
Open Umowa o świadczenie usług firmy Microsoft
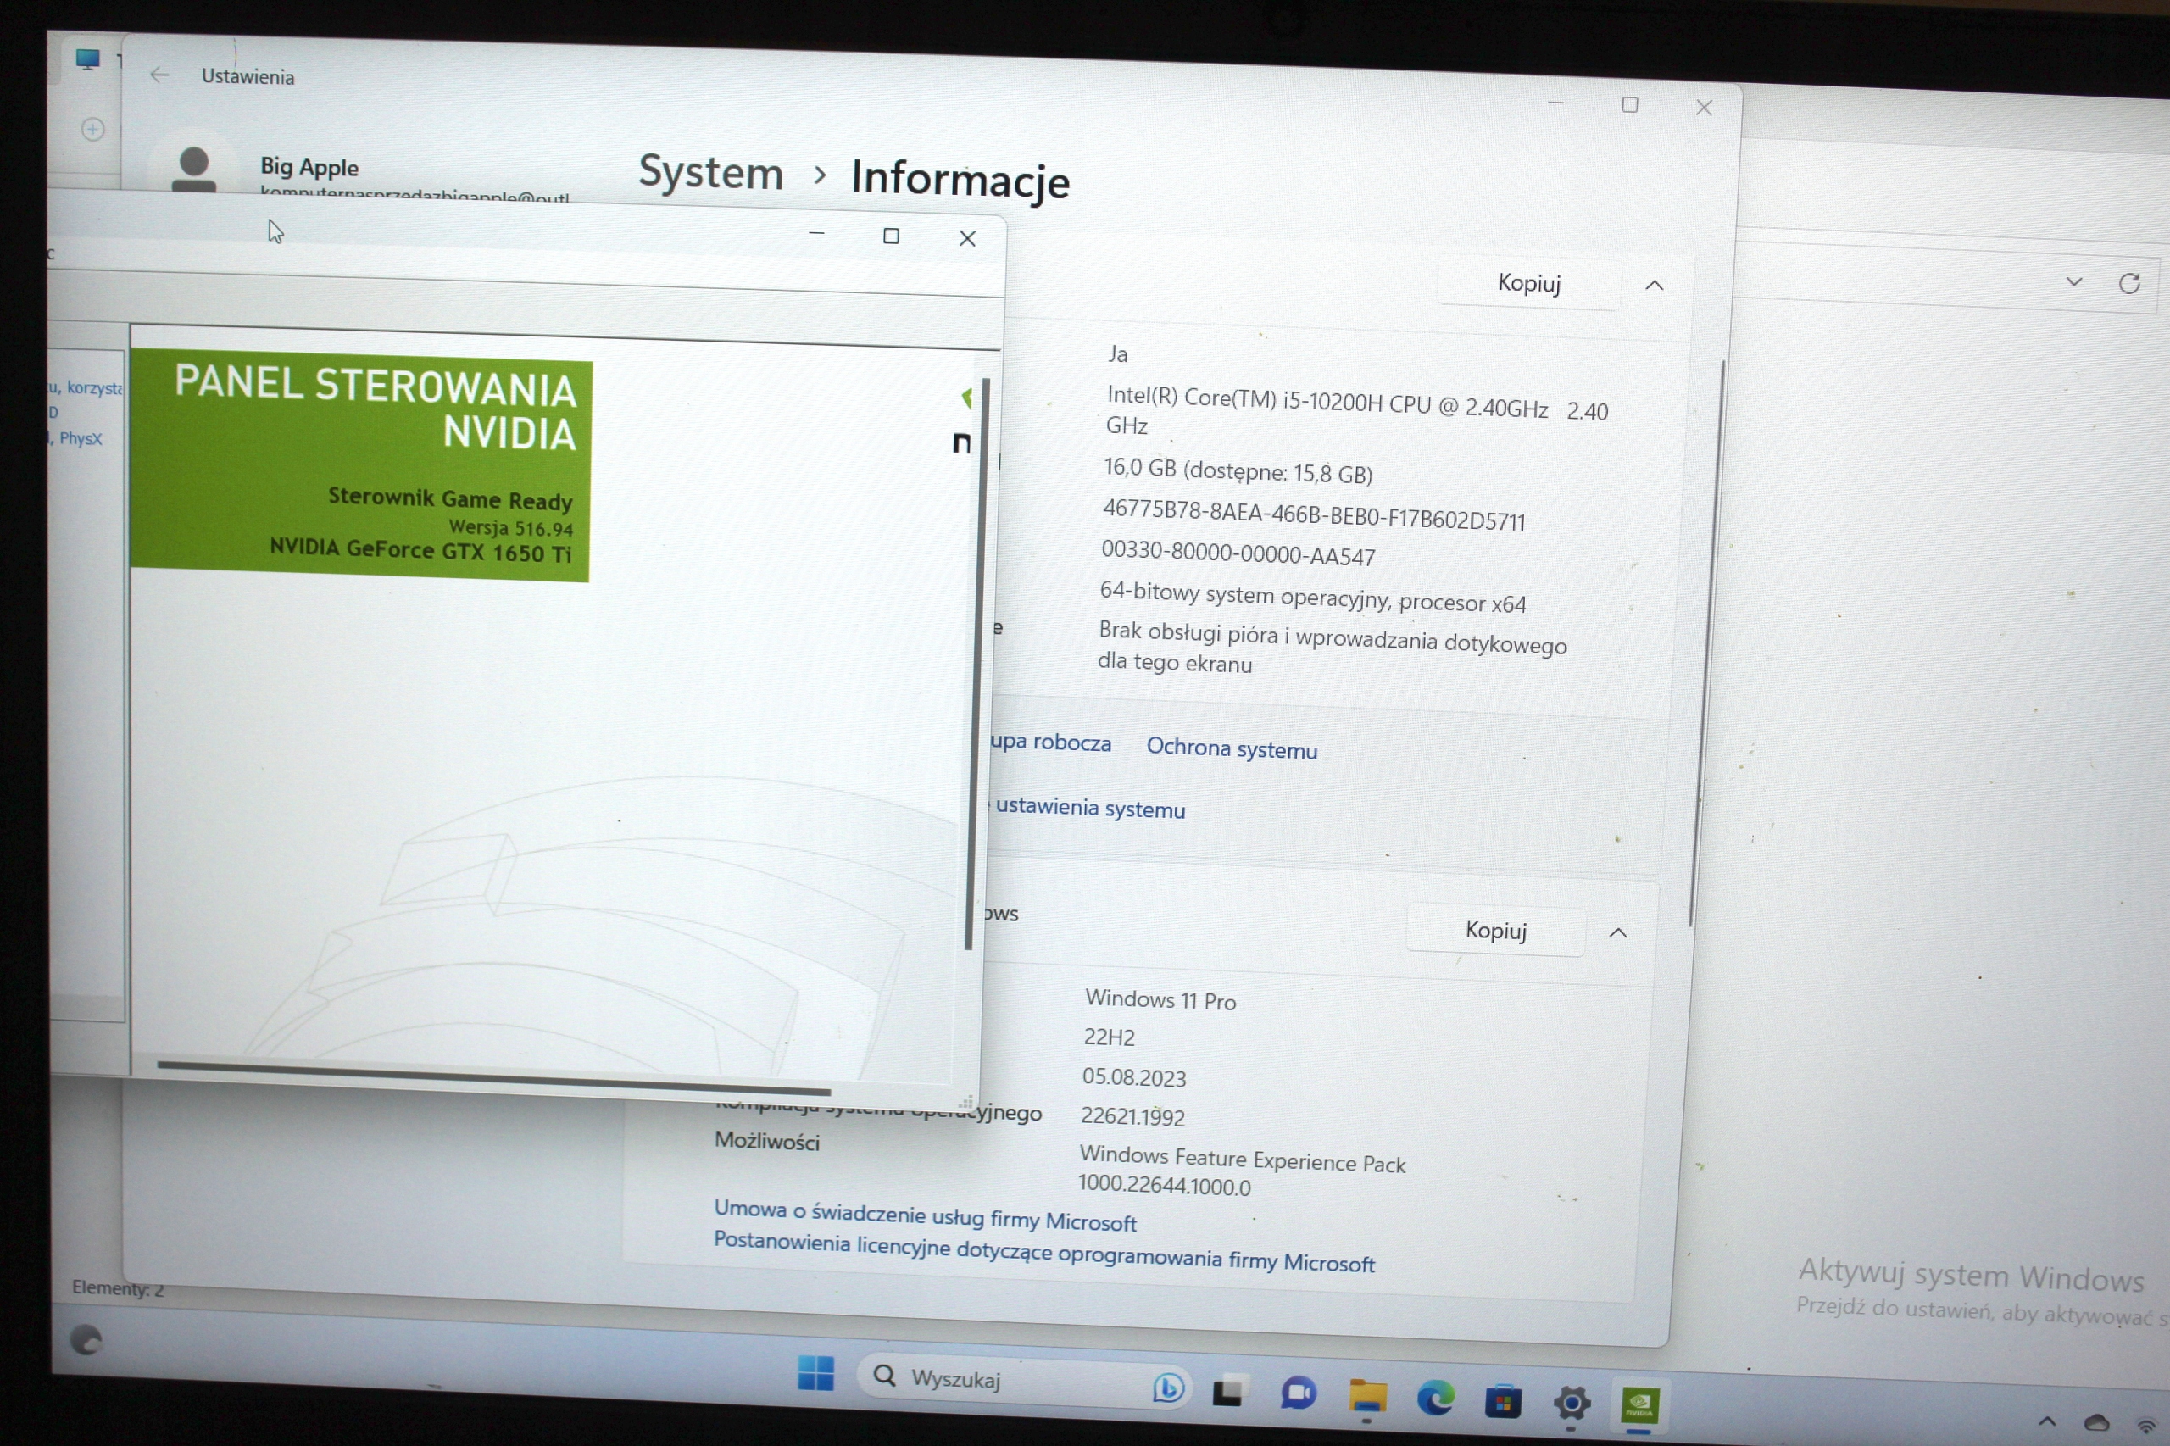(x=925, y=1215)
